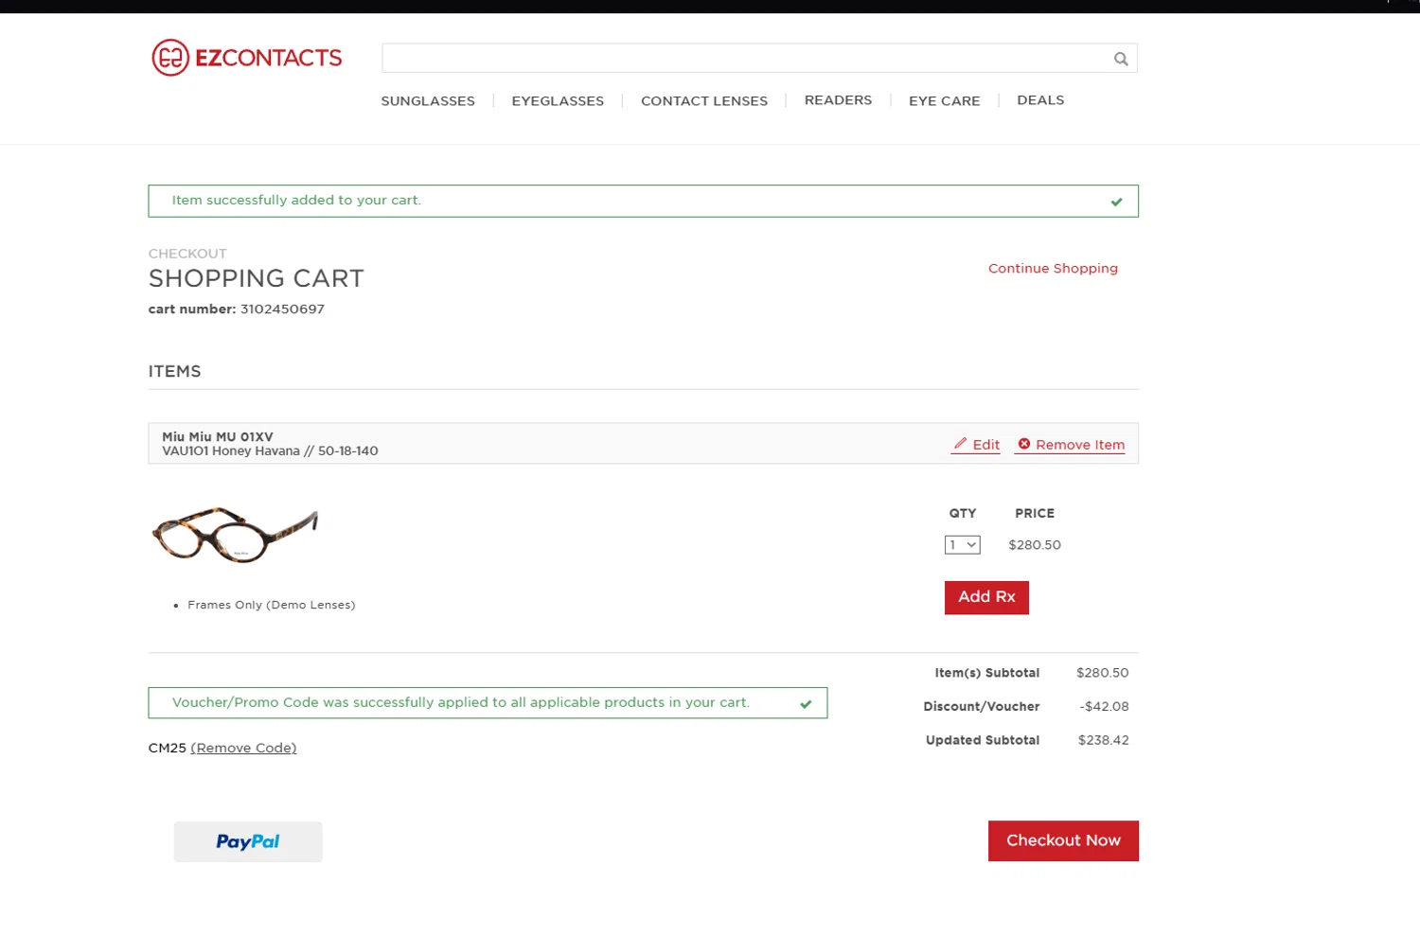This screenshot has height=936, width=1420.
Task: Click the pencil Edit icon
Action: pyautogui.click(x=960, y=444)
